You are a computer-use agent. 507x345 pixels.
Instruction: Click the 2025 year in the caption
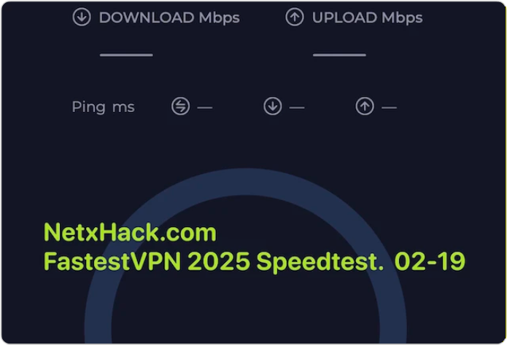[219, 261]
